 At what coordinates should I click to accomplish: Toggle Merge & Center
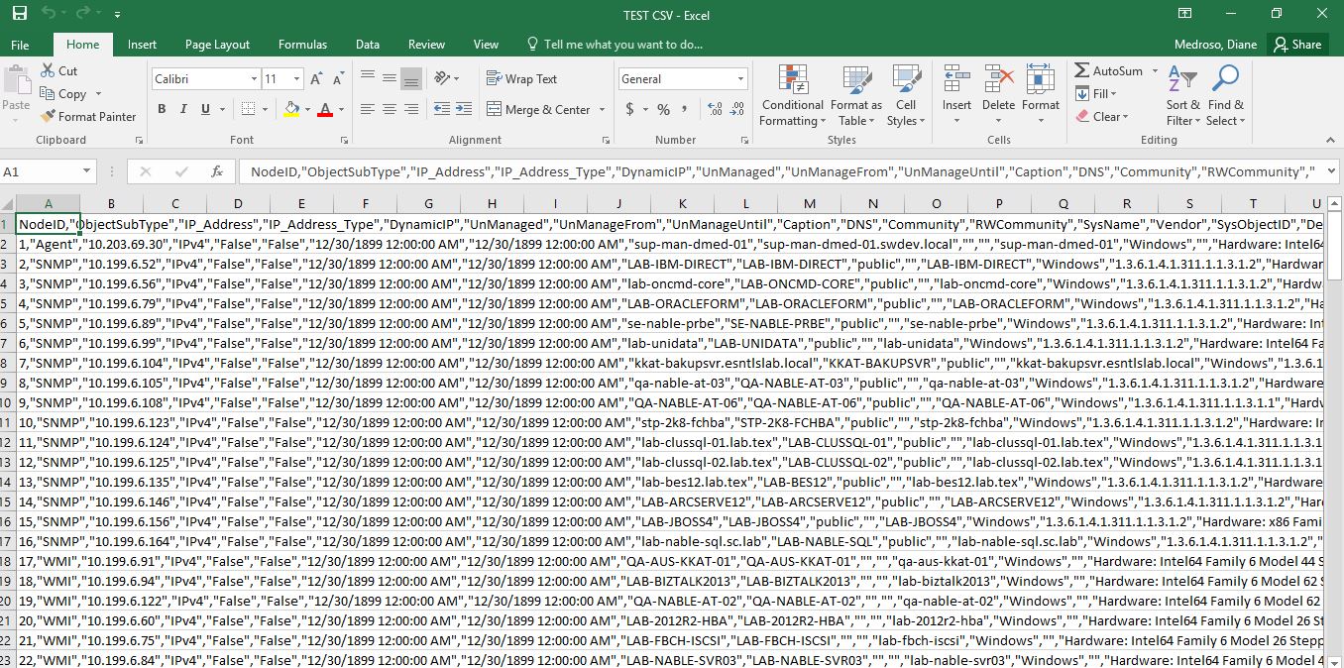(539, 109)
